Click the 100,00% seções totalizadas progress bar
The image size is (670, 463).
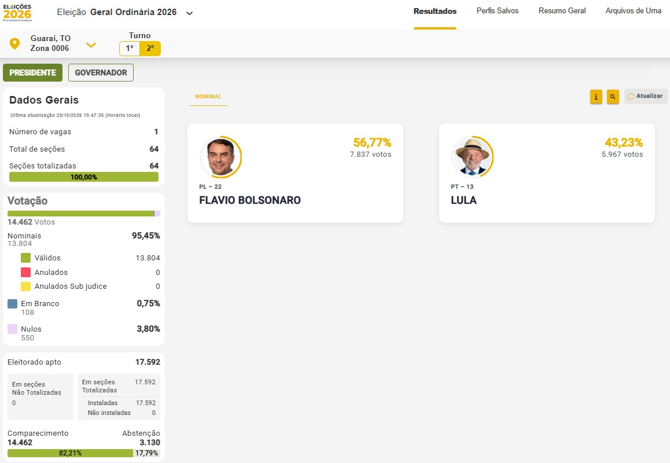coord(84,177)
